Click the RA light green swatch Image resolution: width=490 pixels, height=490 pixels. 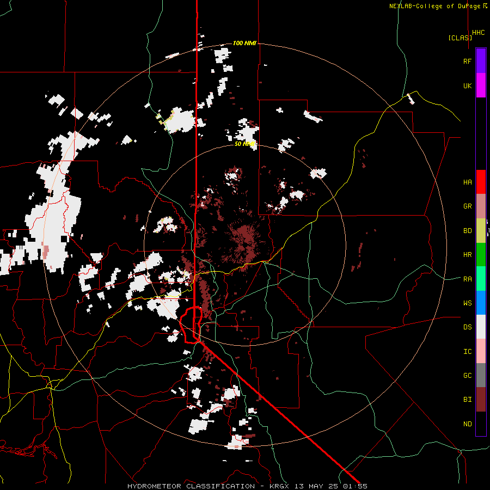click(x=481, y=279)
